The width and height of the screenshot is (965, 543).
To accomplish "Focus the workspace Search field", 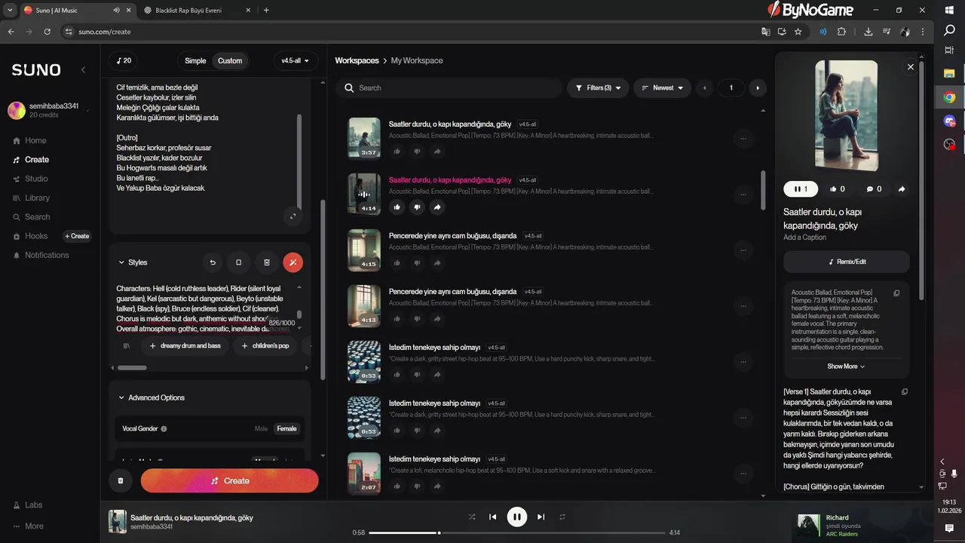I will click(449, 87).
